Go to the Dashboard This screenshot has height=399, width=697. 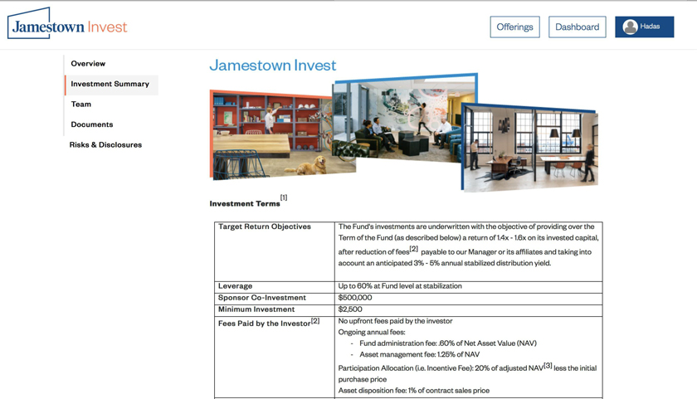click(x=577, y=27)
